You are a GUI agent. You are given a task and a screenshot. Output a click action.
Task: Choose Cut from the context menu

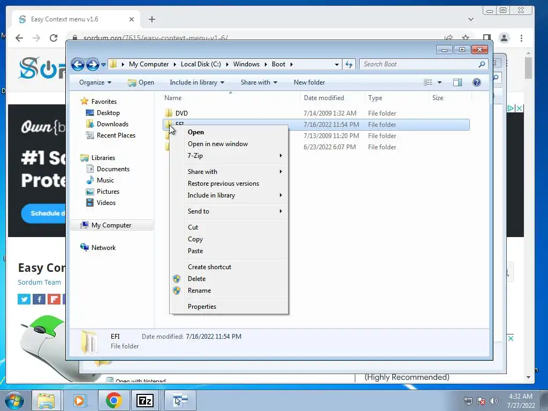pyautogui.click(x=229, y=227)
